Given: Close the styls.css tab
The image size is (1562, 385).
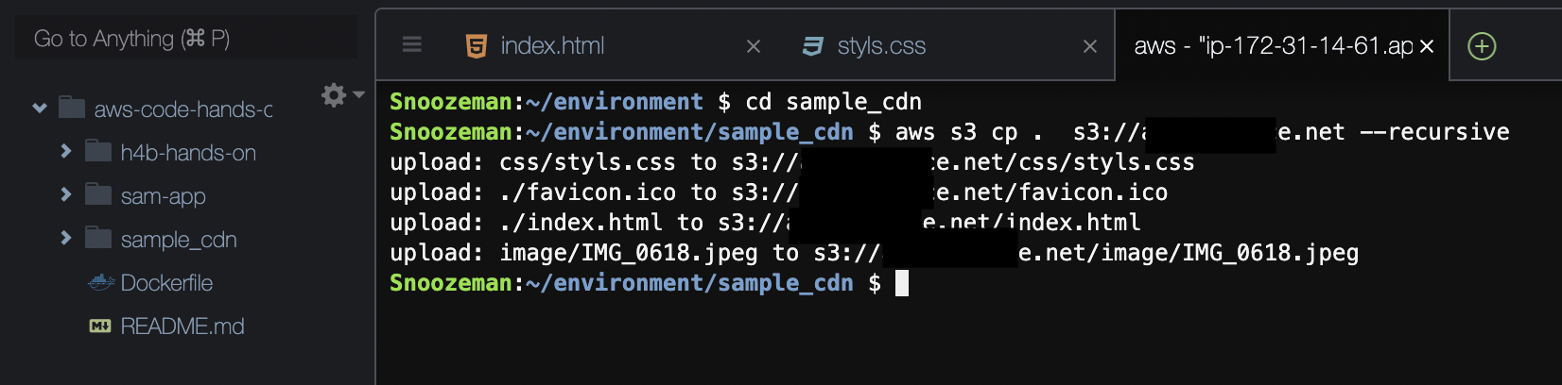Looking at the screenshot, I should pyautogui.click(x=1090, y=46).
